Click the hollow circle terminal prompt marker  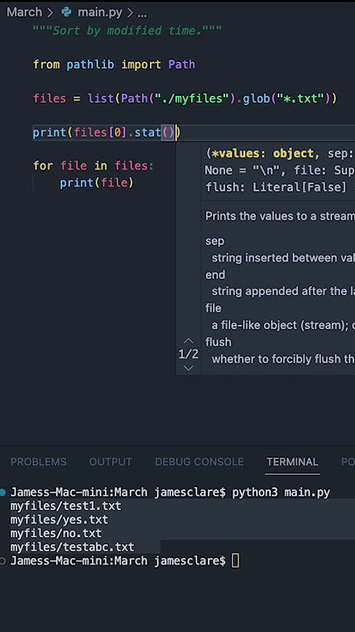pyautogui.click(x=3, y=561)
